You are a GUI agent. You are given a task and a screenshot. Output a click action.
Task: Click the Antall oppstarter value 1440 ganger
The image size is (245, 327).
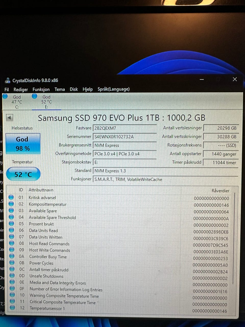221,154
